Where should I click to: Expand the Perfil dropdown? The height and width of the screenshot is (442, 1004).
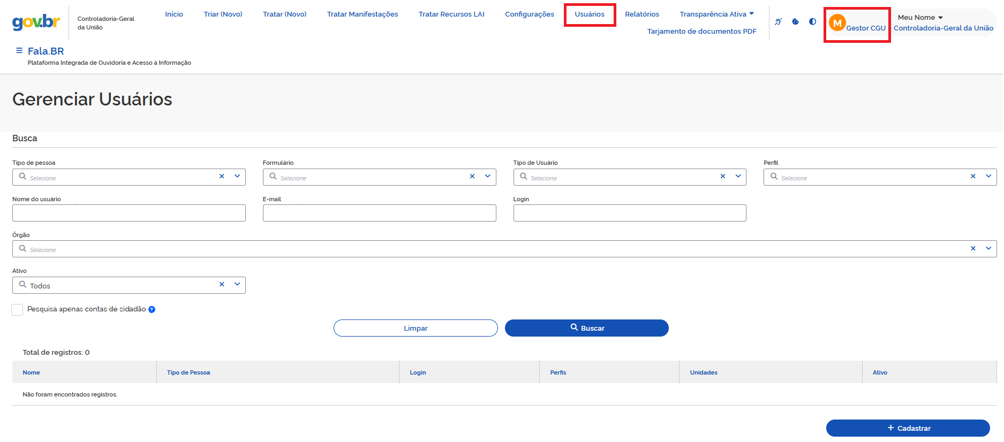(x=988, y=177)
